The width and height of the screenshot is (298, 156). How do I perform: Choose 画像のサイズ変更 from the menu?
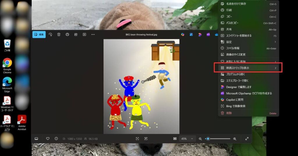pos(236,54)
